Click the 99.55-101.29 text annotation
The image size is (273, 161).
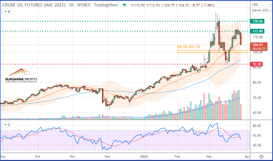(188, 47)
